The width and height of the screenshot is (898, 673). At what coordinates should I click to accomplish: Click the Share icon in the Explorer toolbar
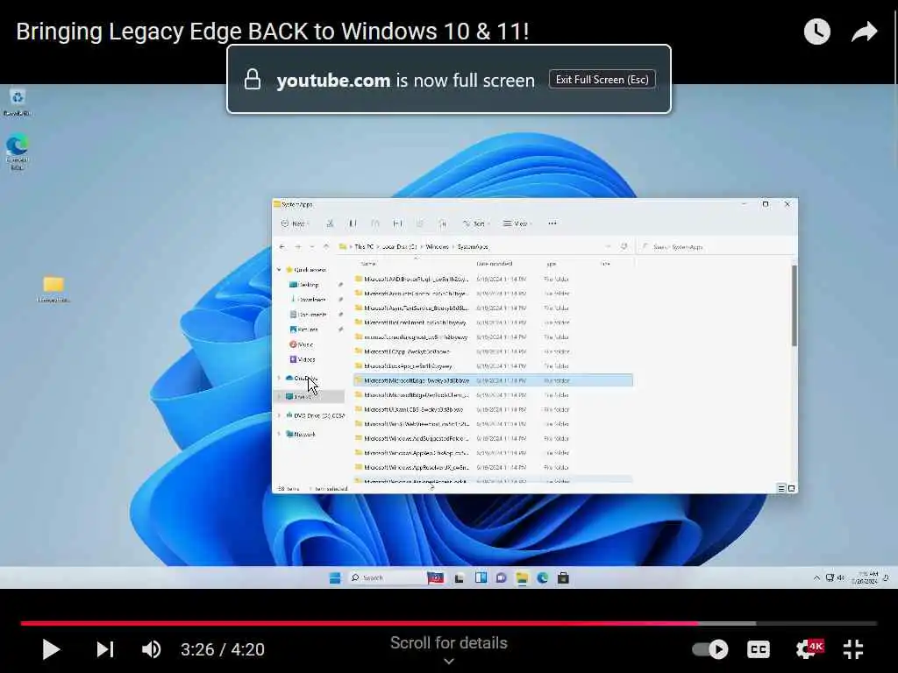coord(420,223)
